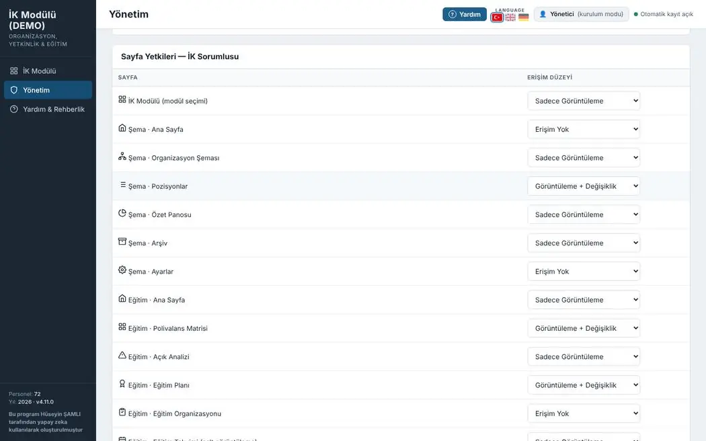The width and height of the screenshot is (706, 441).
Task: Switch language with the Turkish flag
Action: [497, 17]
